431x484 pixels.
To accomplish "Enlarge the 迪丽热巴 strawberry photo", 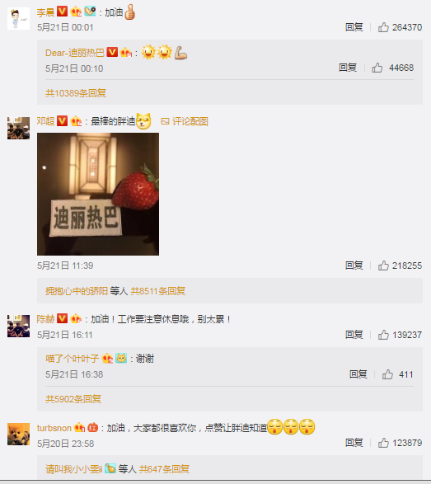I will 98,194.
